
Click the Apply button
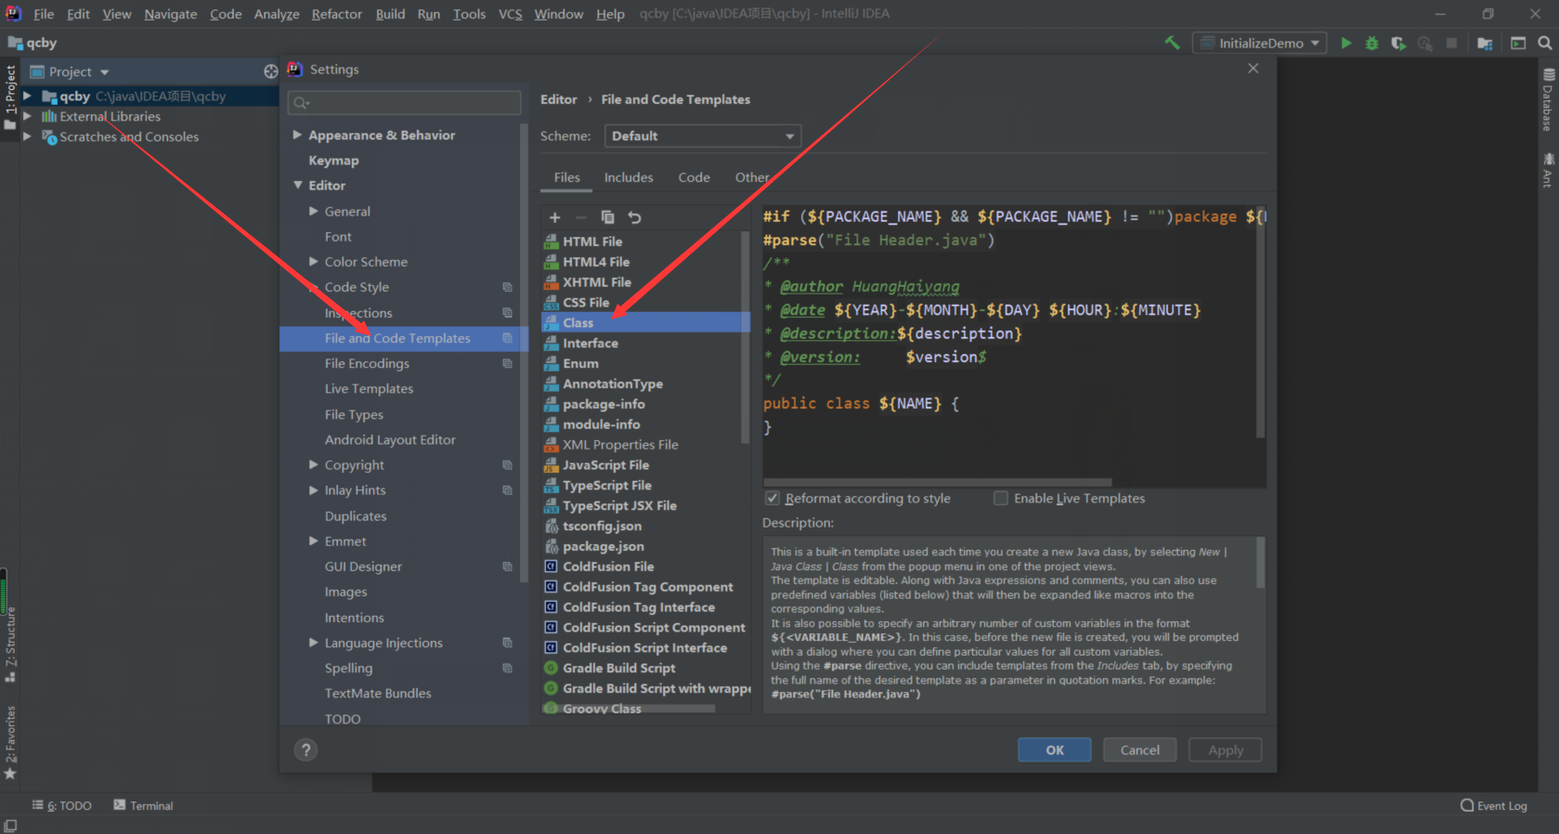coord(1225,749)
